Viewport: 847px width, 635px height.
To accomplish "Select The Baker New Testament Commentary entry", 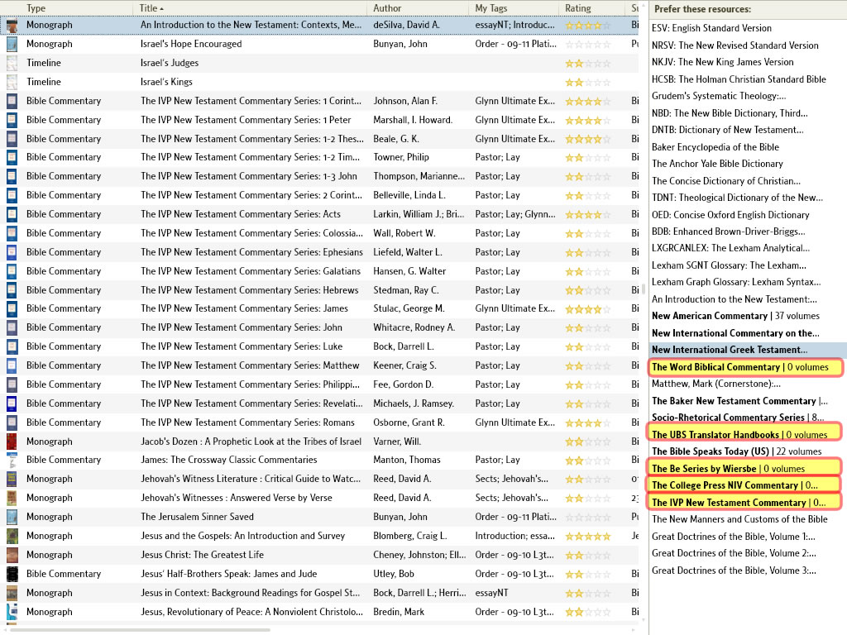I will tap(739, 401).
